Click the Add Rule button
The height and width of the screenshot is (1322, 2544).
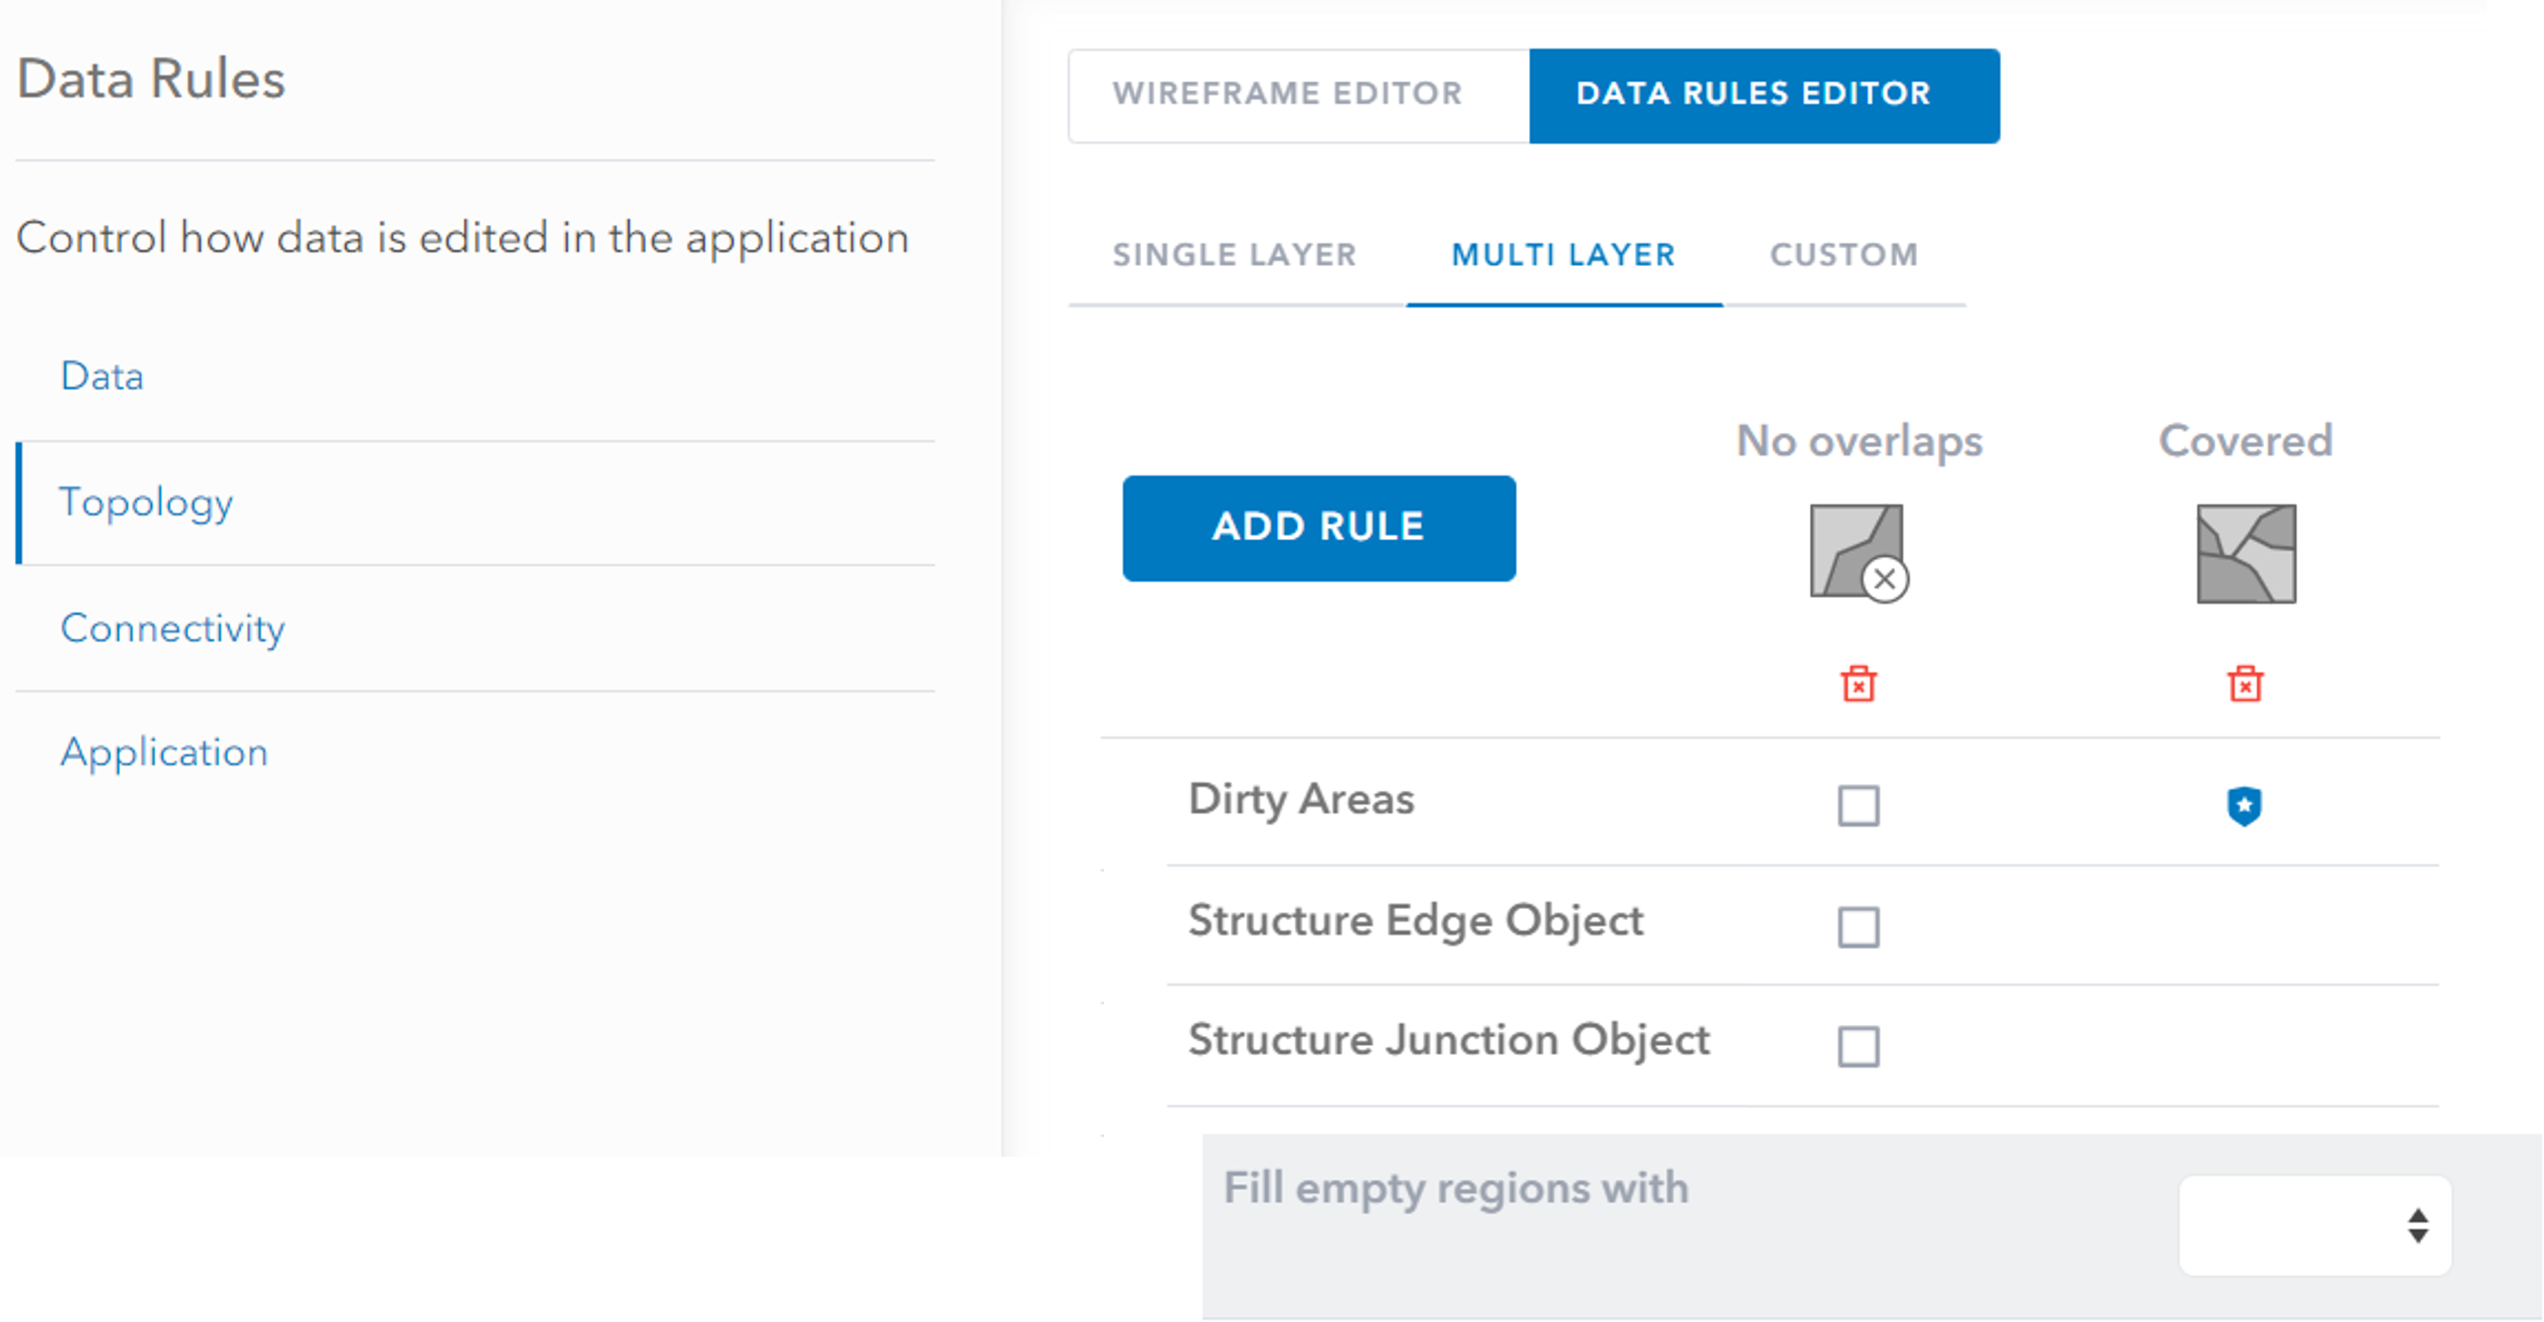pyautogui.click(x=1319, y=528)
